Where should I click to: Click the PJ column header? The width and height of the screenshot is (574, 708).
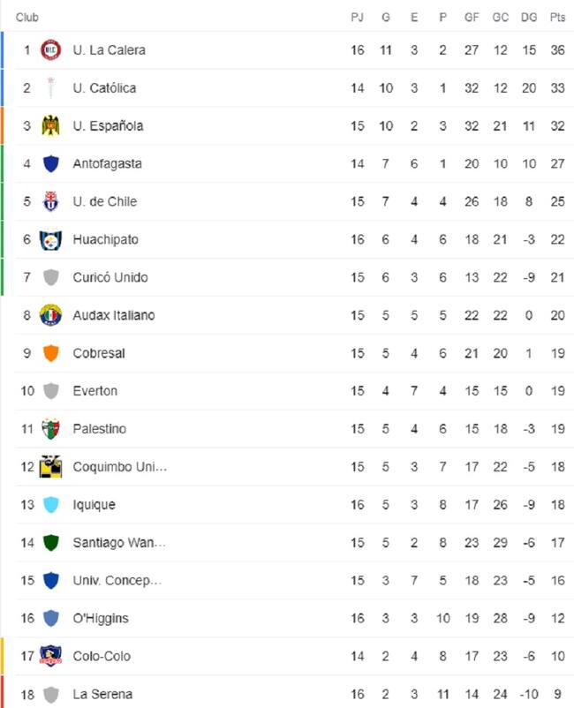pos(357,17)
